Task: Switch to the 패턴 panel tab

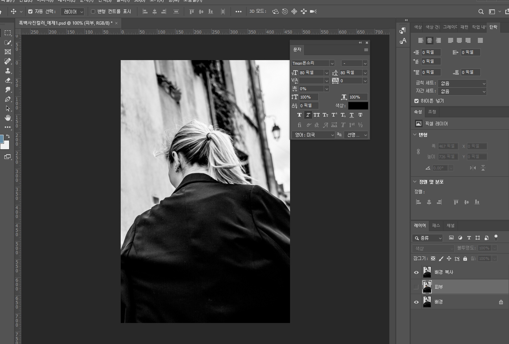Action: (x=464, y=27)
